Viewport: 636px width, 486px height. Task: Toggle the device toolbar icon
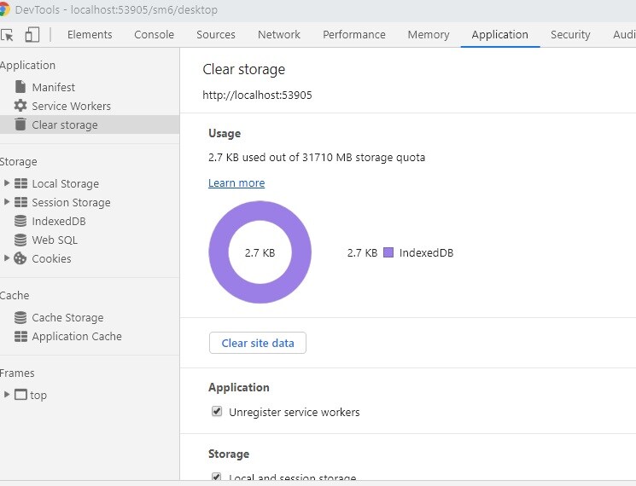pos(32,35)
